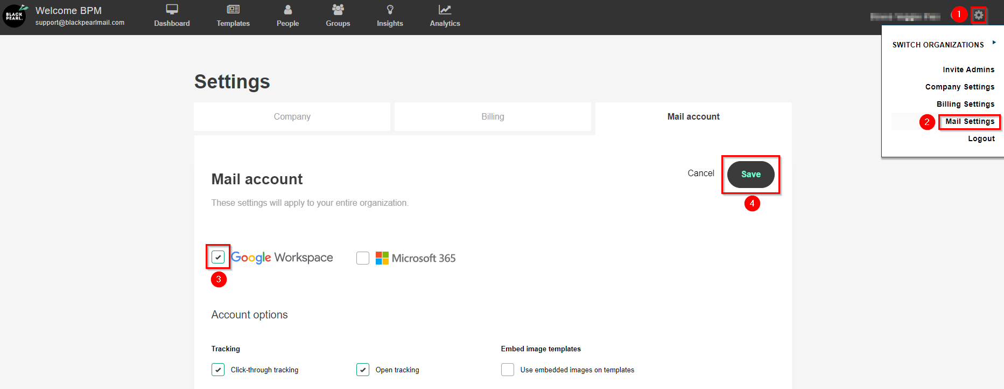Enable the Microsoft 365 checkbox
This screenshot has width=1004, height=389.
pos(363,258)
